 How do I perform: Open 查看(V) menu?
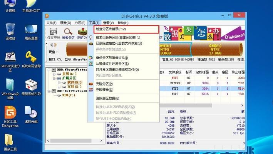108,23
